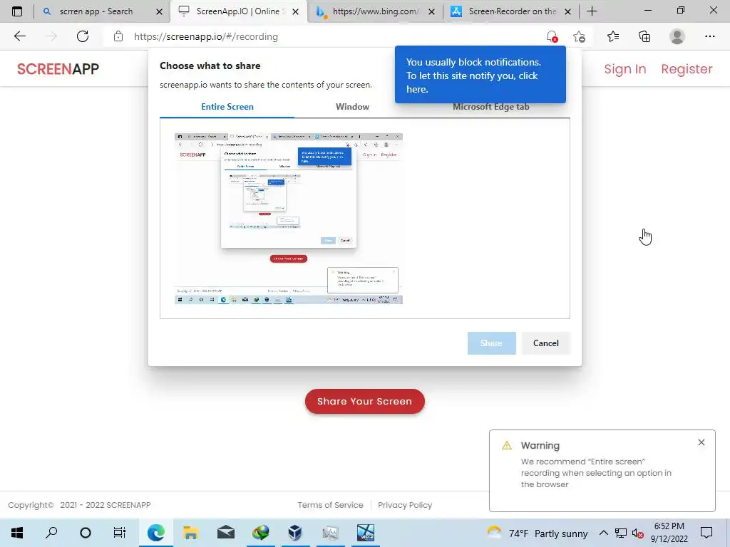Go back to the previous page
Image resolution: width=730 pixels, height=547 pixels.
point(19,36)
